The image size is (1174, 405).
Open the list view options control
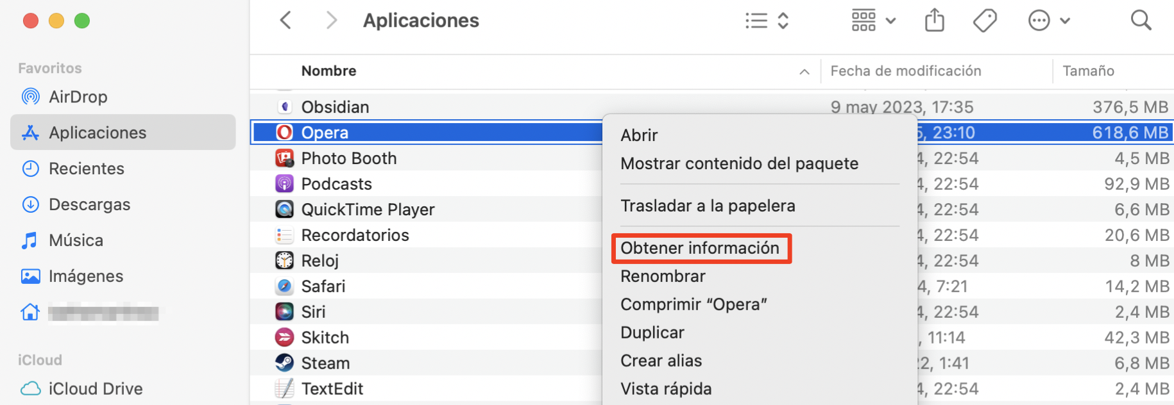[x=767, y=21]
